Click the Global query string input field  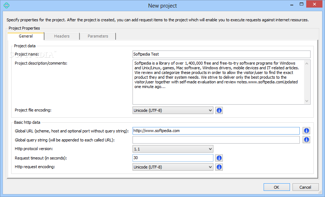click(216, 140)
